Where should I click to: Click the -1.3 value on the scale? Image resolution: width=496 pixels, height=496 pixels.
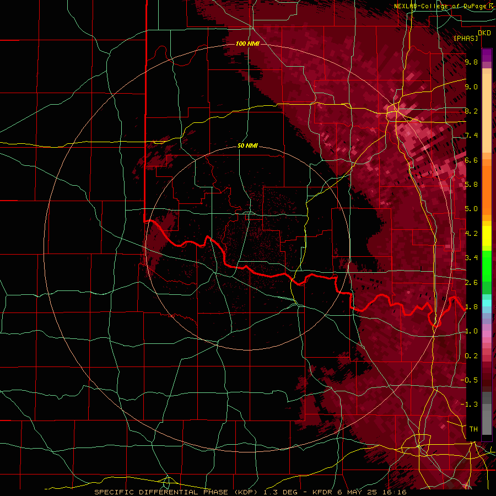(469, 405)
